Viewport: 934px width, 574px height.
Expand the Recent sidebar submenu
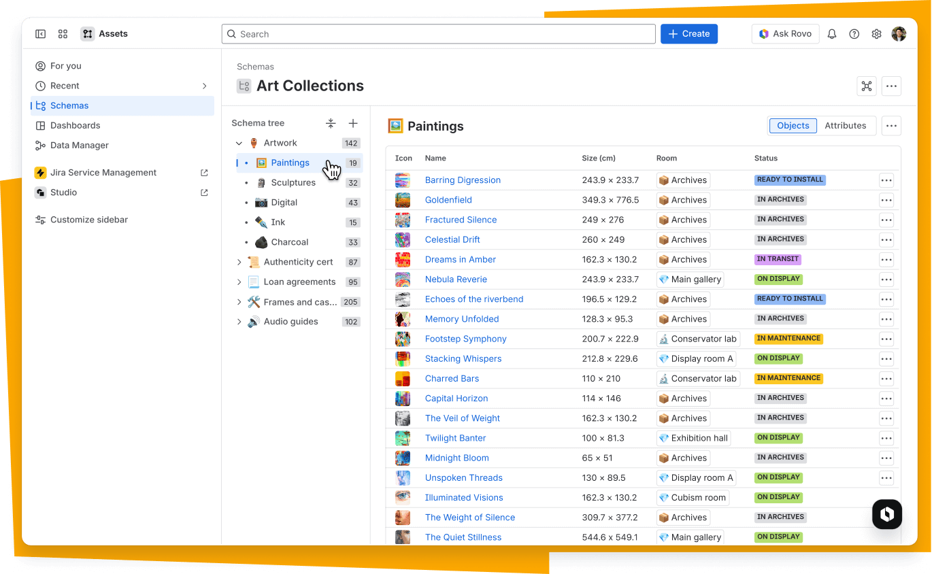click(204, 86)
